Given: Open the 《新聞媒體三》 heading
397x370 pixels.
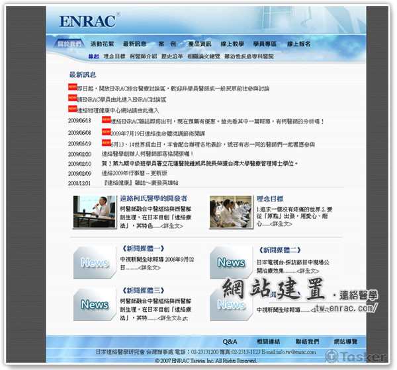Looking at the screenshot, I should [x=144, y=290].
